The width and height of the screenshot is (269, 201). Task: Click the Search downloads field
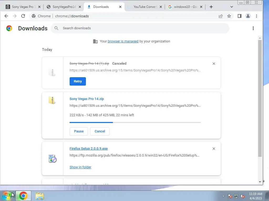click(x=140, y=28)
